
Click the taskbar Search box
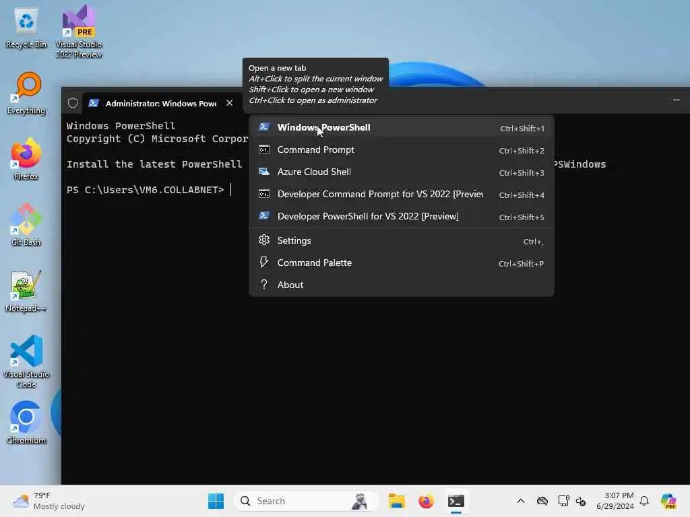(307, 501)
